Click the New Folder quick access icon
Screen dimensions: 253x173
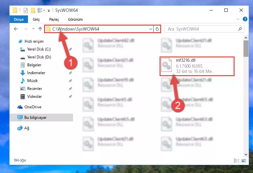[33, 11]
